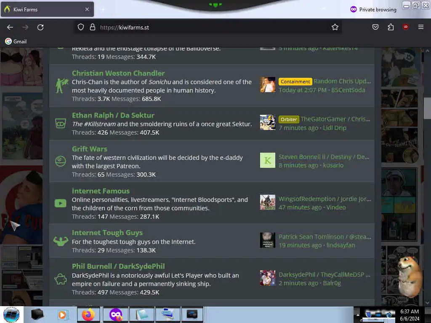Click user kusario link
The image size is (431, 323).
[333, 165]
